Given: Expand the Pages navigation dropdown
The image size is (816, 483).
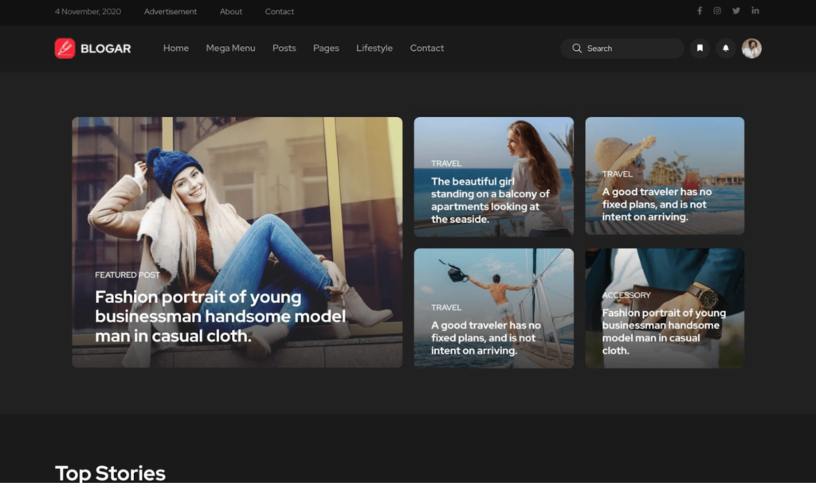Looking at the screenshot, I should click(326, 48).
